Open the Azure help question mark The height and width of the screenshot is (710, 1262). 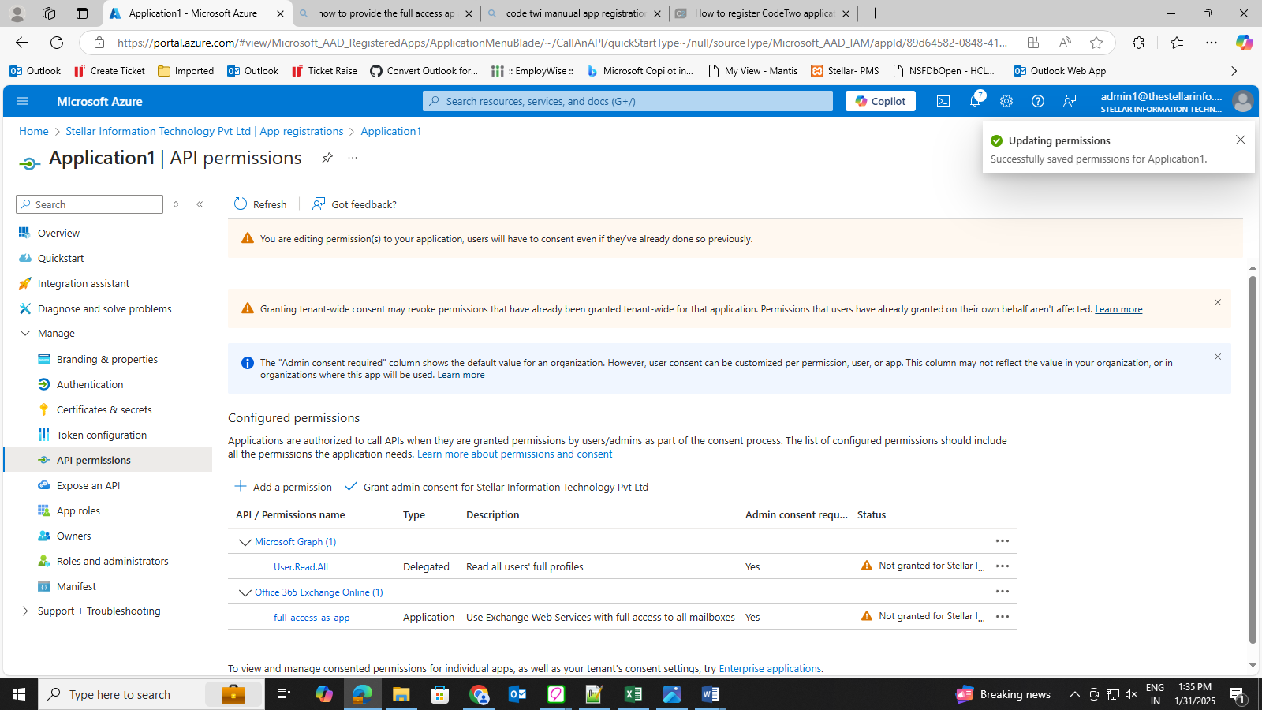coord(1038,101)
